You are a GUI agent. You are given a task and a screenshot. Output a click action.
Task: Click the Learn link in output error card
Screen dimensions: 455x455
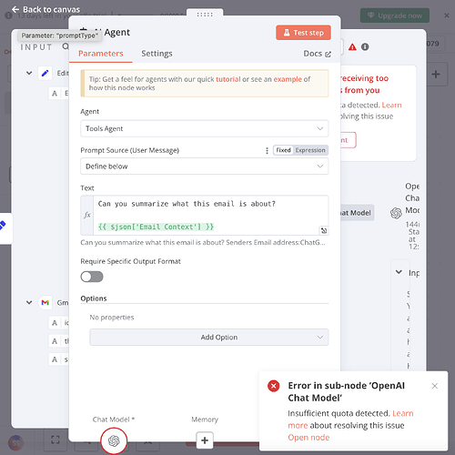391,105
